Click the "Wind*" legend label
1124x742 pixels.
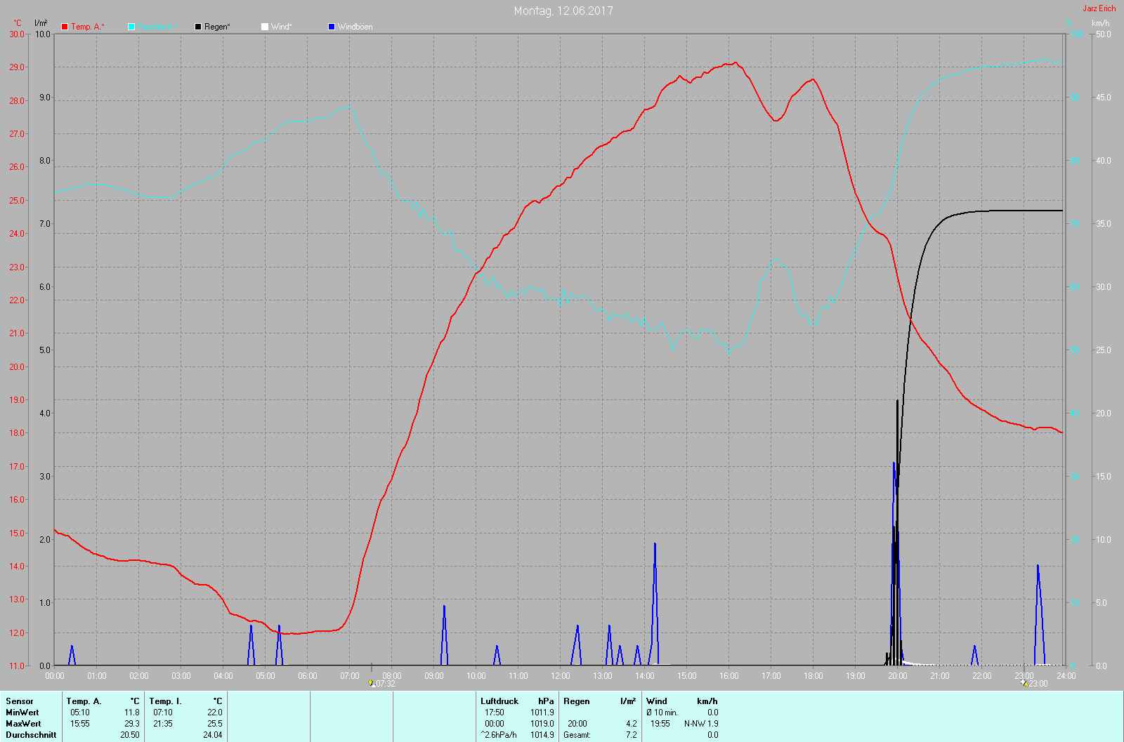[x=282, y=27]
